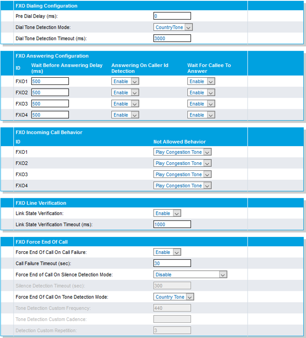Open FXO1 Not Allowed Behavior dropdown
Image resolution: width=306 pixels, height=338 pixels.
tap(182, 152)
